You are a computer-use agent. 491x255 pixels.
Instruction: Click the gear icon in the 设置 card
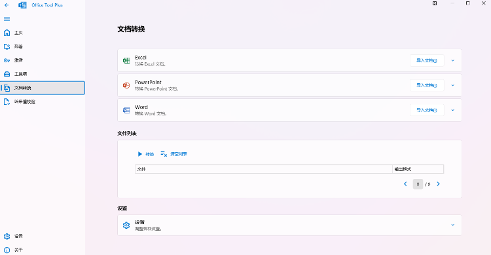(126, 226)
